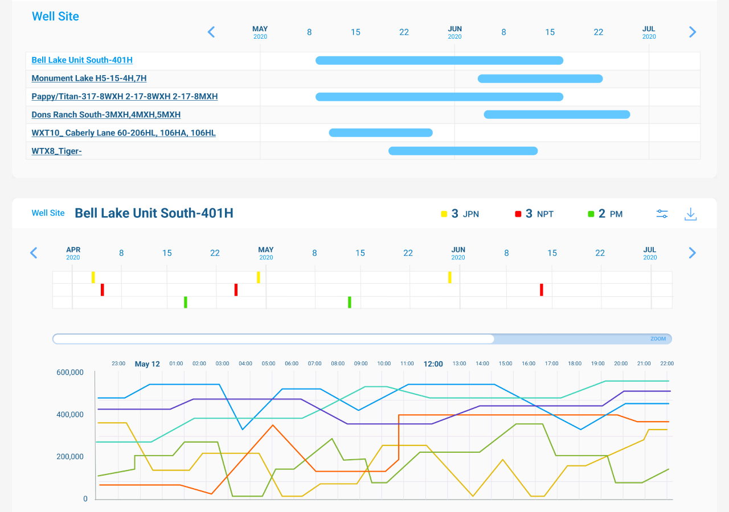Screen dimensions: 729x512
Task: Open Dons Ranch South-3MXH,4MXH,5MXH
Action: 106,115
